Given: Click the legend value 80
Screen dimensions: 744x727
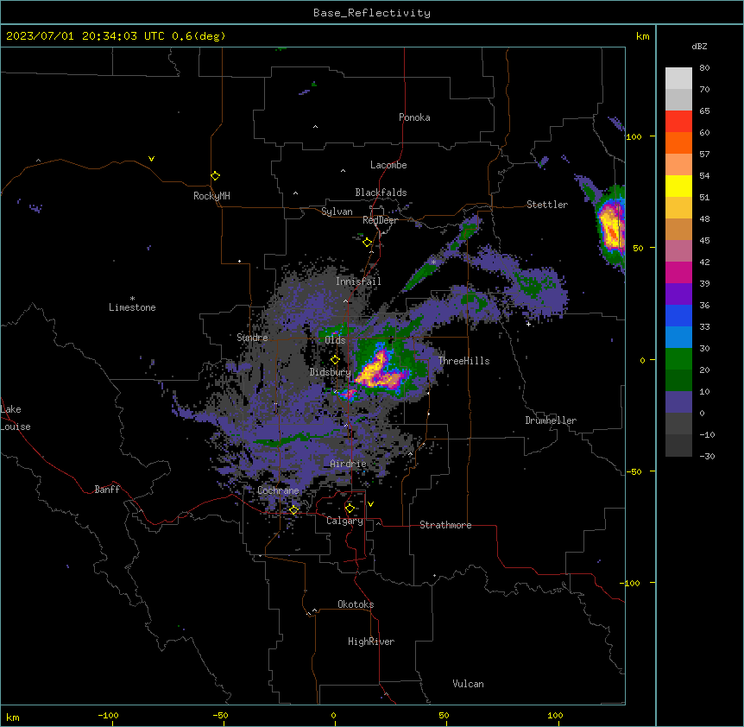Looking at the screenshot, I should (x=704, y=68).
